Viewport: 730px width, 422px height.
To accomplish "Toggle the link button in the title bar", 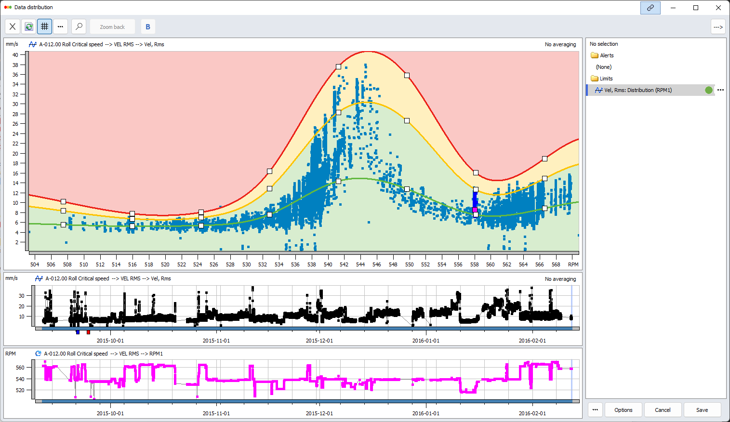I will point(650,8).
